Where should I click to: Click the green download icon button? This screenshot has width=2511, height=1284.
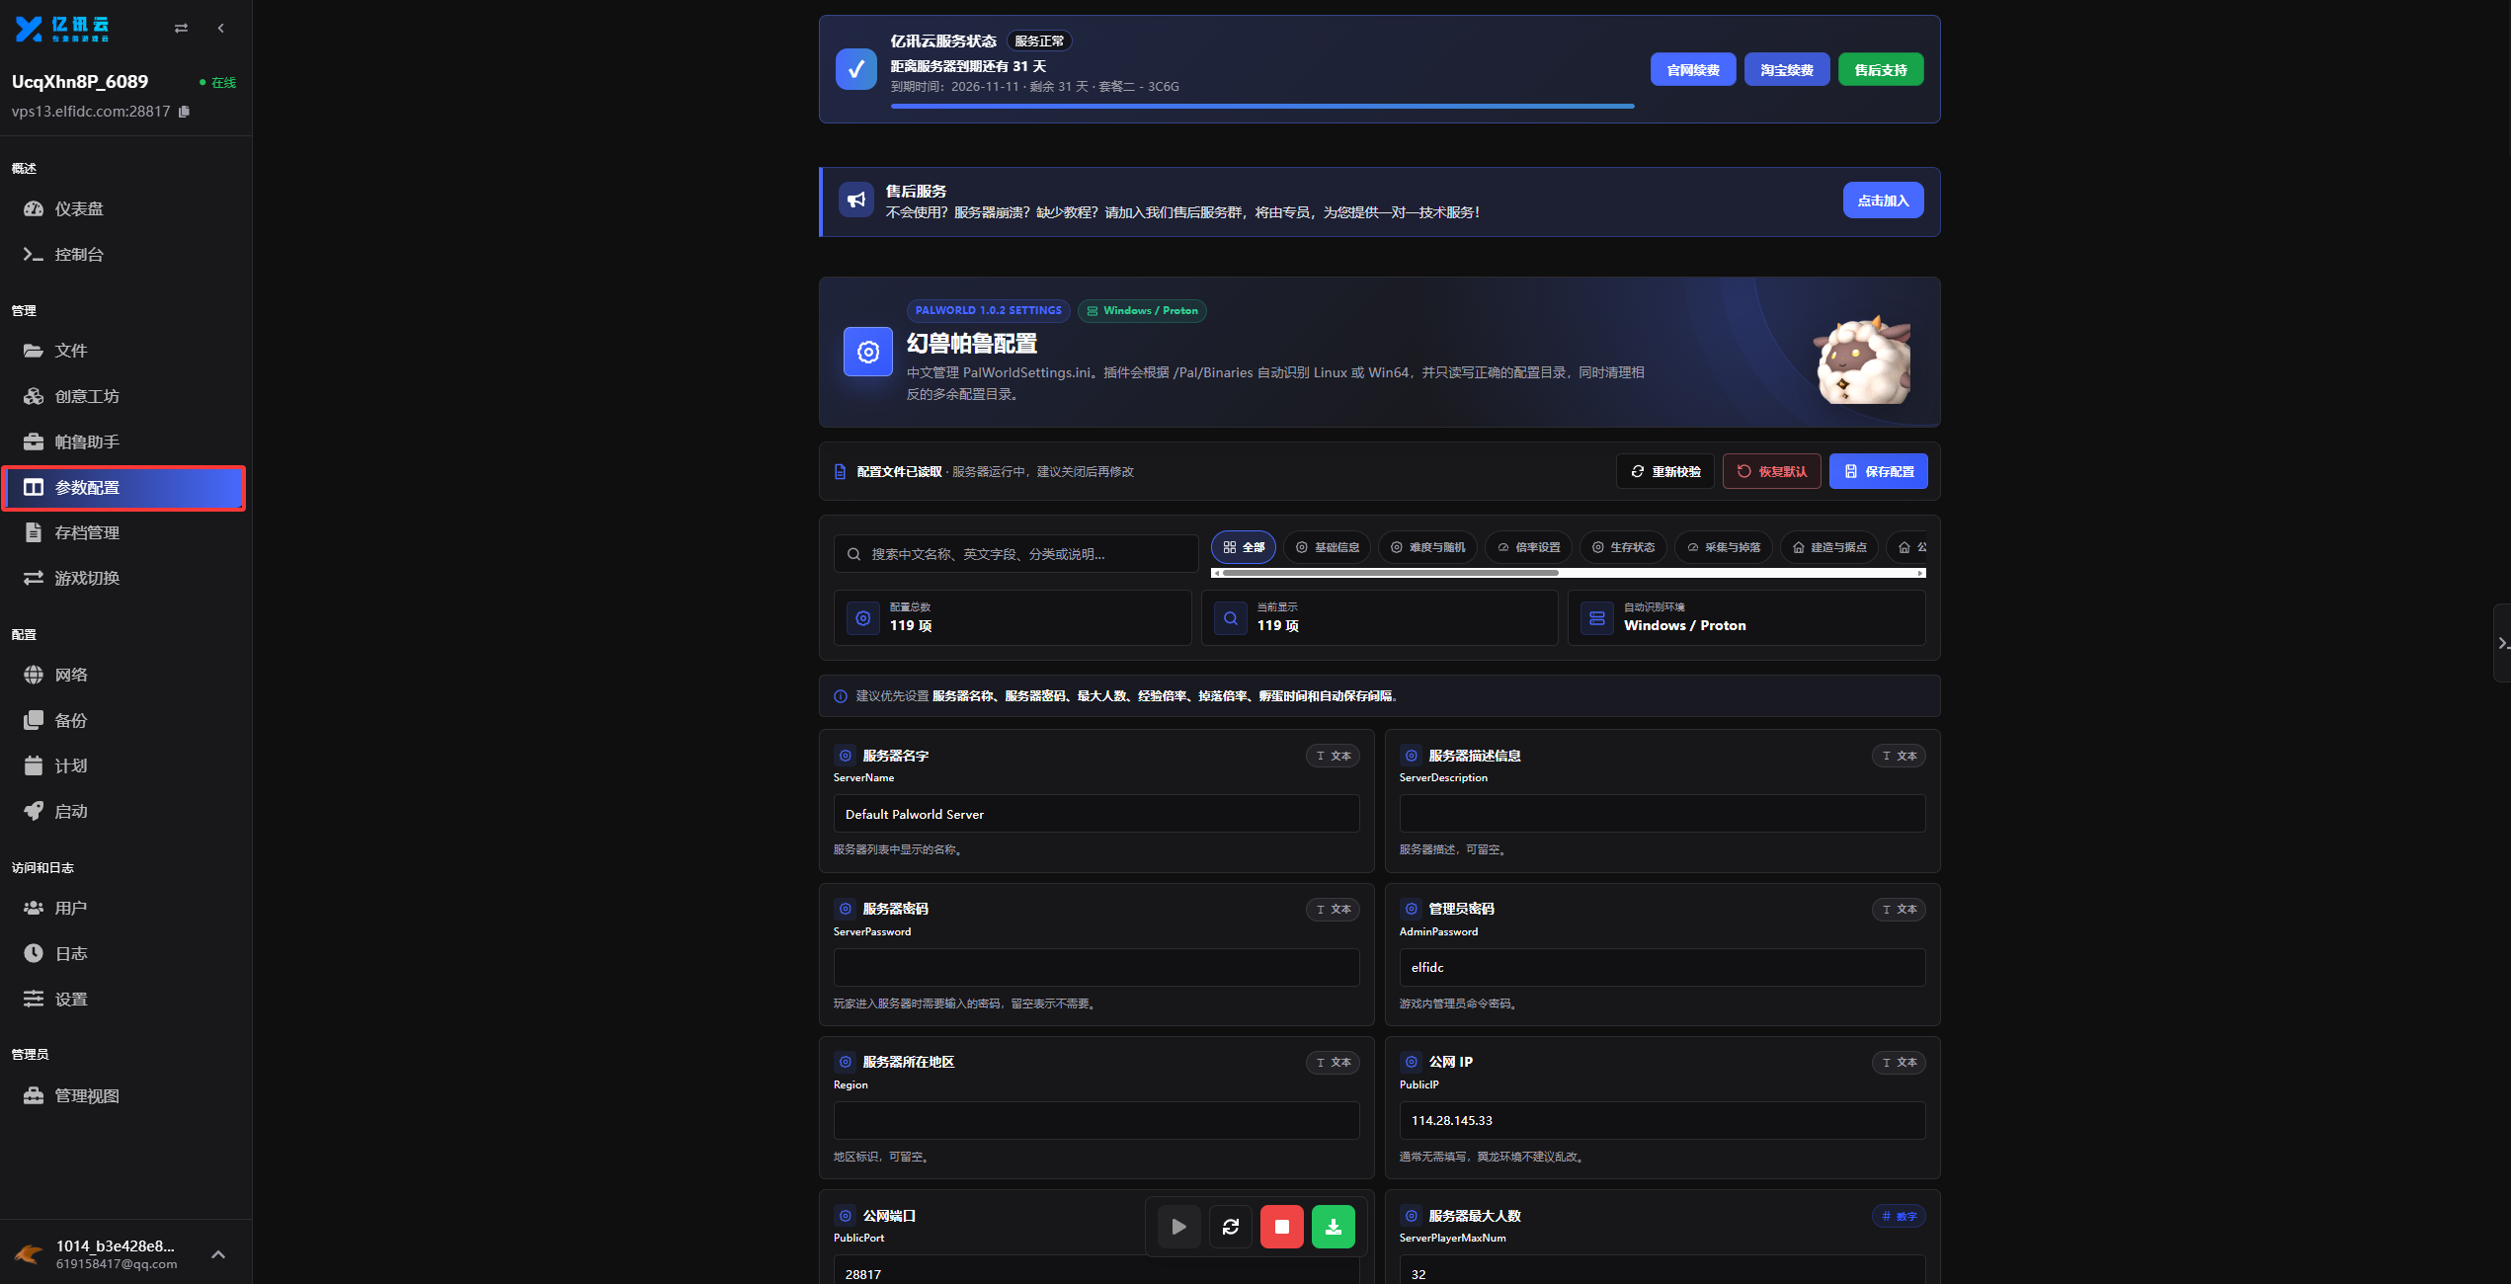point(1334,1227)
